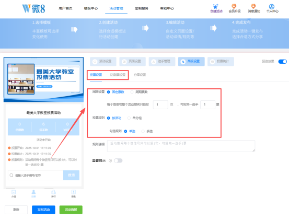Open 分享设置 sub-tab
The image size is (289, 220).
pos(140,75)
